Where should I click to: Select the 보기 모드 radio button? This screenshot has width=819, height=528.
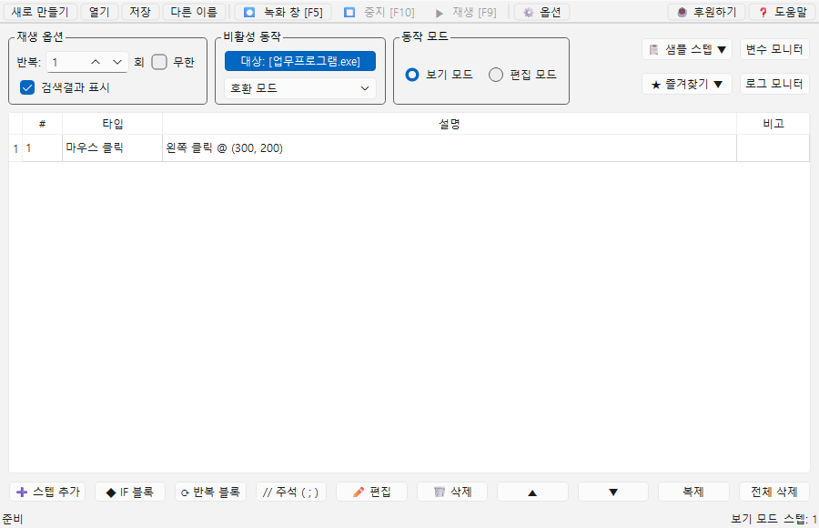[x=412, y=75]
